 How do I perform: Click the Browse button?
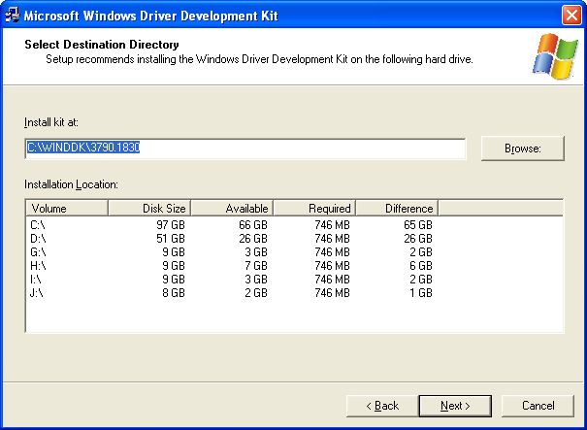tap(523, 149)
